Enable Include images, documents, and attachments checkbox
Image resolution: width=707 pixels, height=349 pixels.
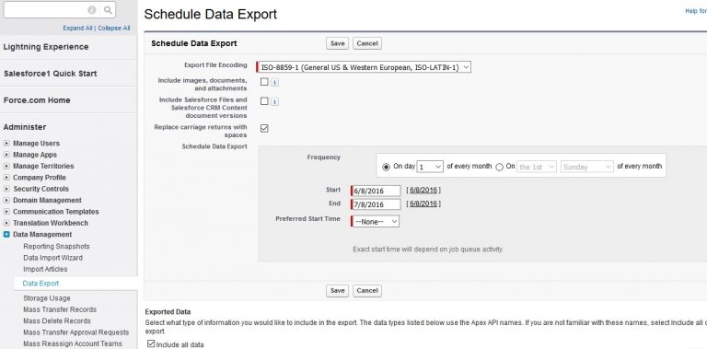coord(264,82)
